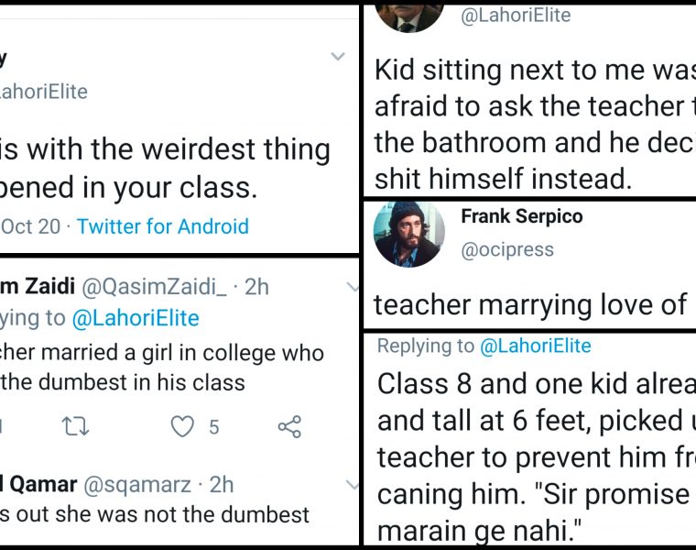Screen dimensions: 696x550
Task: Click the Twitter for Android link
Action: point(162,226)
